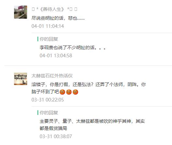Open the 太赫兹石红外热活仪 commenter's avatar

[21, 79]
